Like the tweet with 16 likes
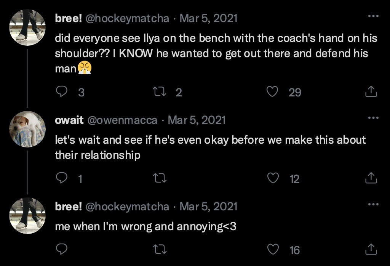Image resolution: width=390 pixels, height=266 pixels. tap(273, 250)
